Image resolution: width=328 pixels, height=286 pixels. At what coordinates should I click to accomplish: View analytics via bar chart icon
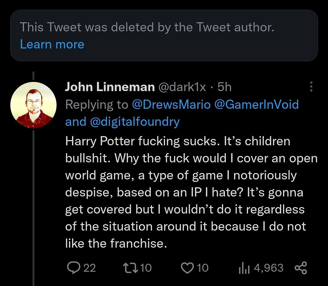(244, 268)
